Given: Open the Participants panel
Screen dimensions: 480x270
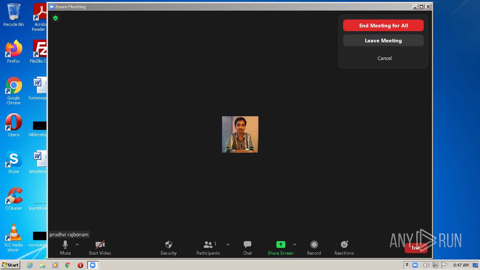Looking at the screenshot, I should (208, 248).
